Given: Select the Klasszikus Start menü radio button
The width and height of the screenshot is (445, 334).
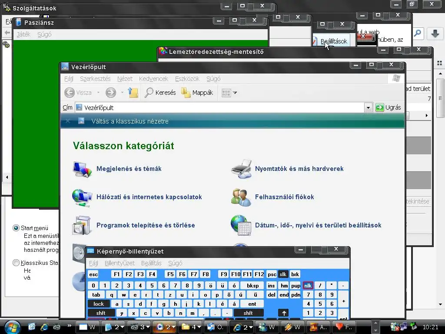Looking at the screenshot, I should (x=16, y=263).
